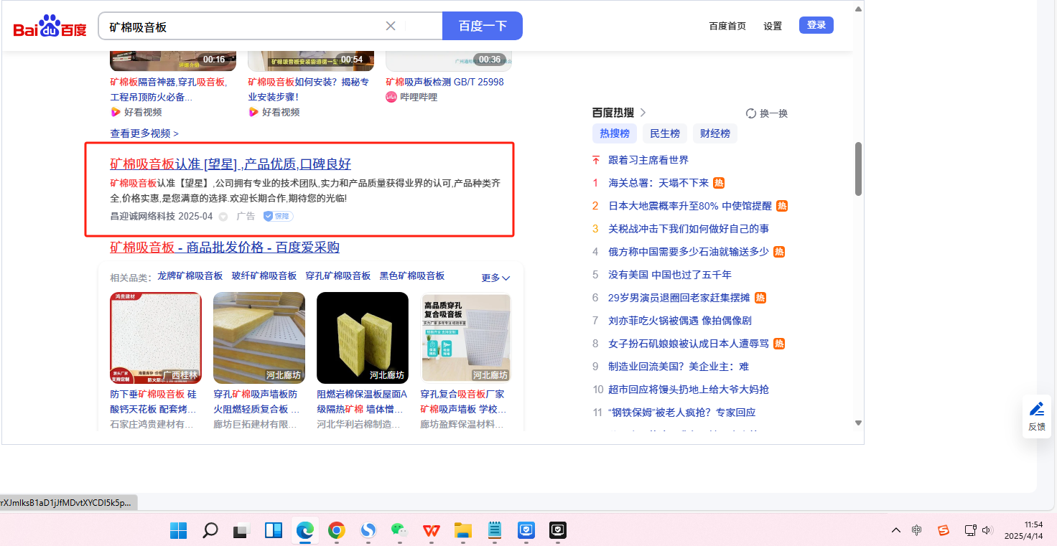This screenshot has width=1057, height=546.
Task: Click the 登录 login button
Action: 816,25
